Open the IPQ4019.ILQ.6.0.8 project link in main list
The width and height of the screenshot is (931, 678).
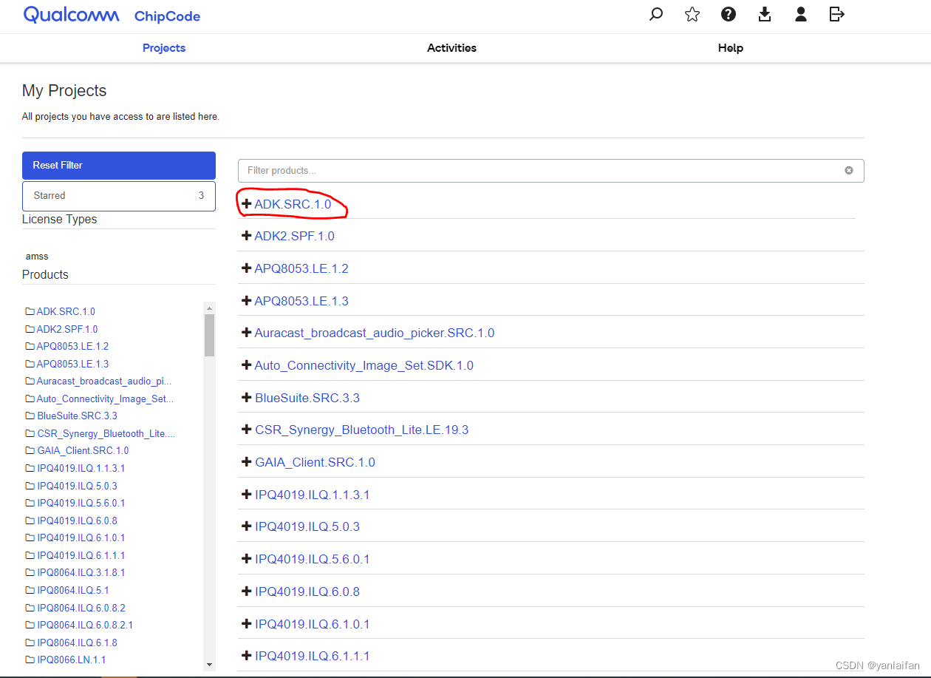pos(307,591)
